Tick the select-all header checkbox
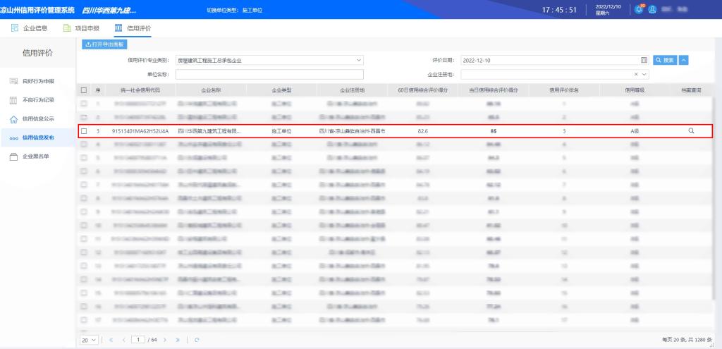The width and height of the screenshot is (722, 349). 84,90
